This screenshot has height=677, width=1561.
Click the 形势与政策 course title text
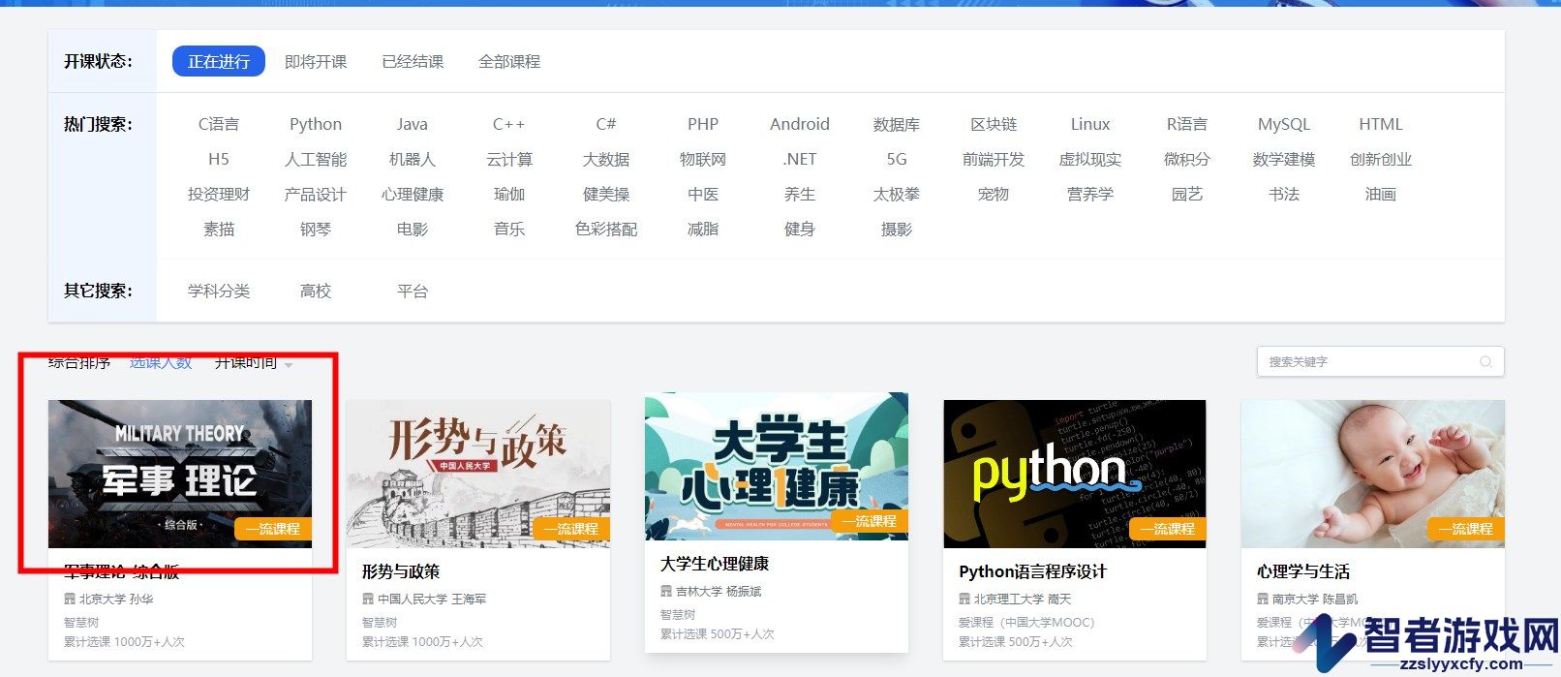pyautogui.click(x=401, y=571)
